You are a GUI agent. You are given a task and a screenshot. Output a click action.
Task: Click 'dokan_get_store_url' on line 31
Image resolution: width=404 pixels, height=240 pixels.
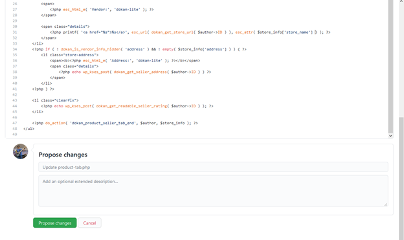pyautogui.click(x=172, y=32)
